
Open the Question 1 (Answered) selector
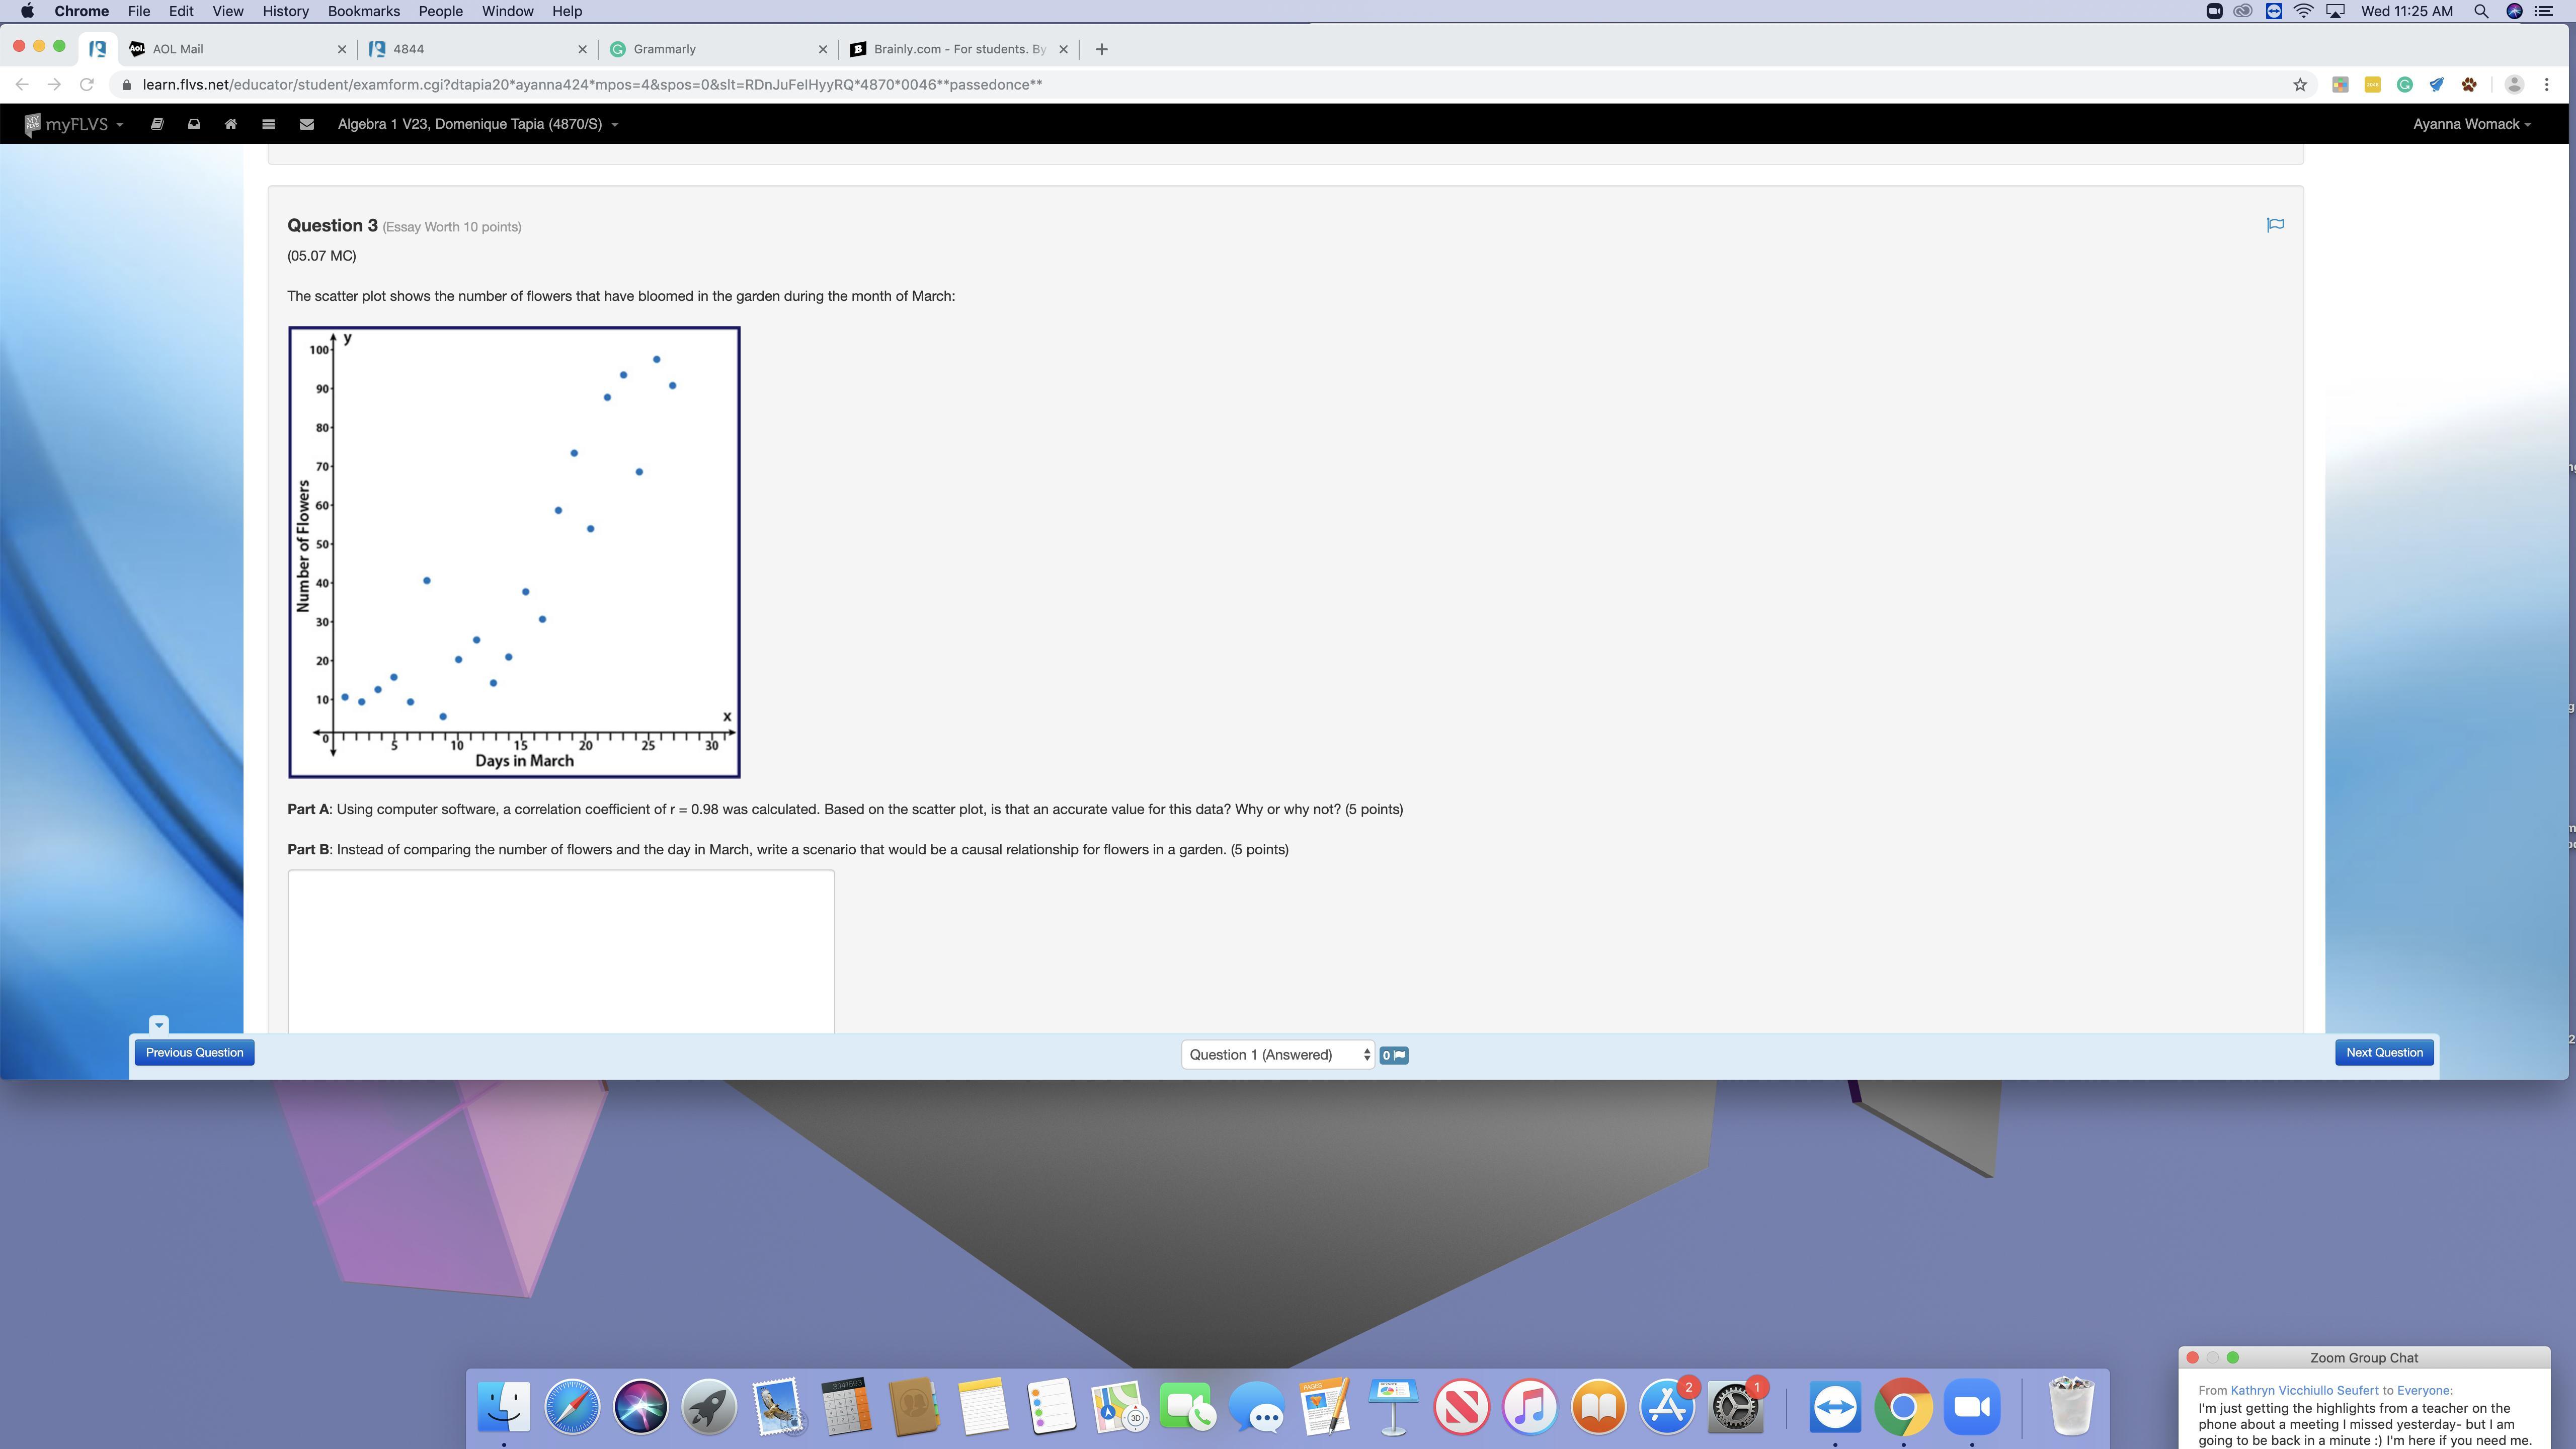[1277, 1055]
